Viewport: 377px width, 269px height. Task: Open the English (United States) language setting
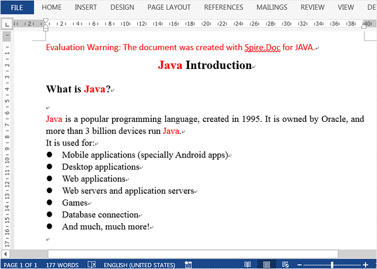(139, 264)
